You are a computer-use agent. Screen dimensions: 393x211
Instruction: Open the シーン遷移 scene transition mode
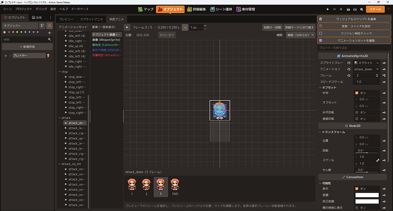point(221,9)
